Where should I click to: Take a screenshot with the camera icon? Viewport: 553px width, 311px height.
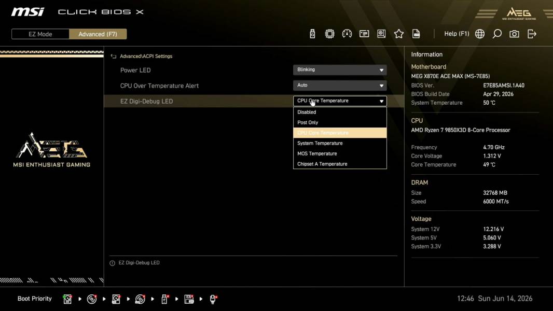[x=514, y=34]
